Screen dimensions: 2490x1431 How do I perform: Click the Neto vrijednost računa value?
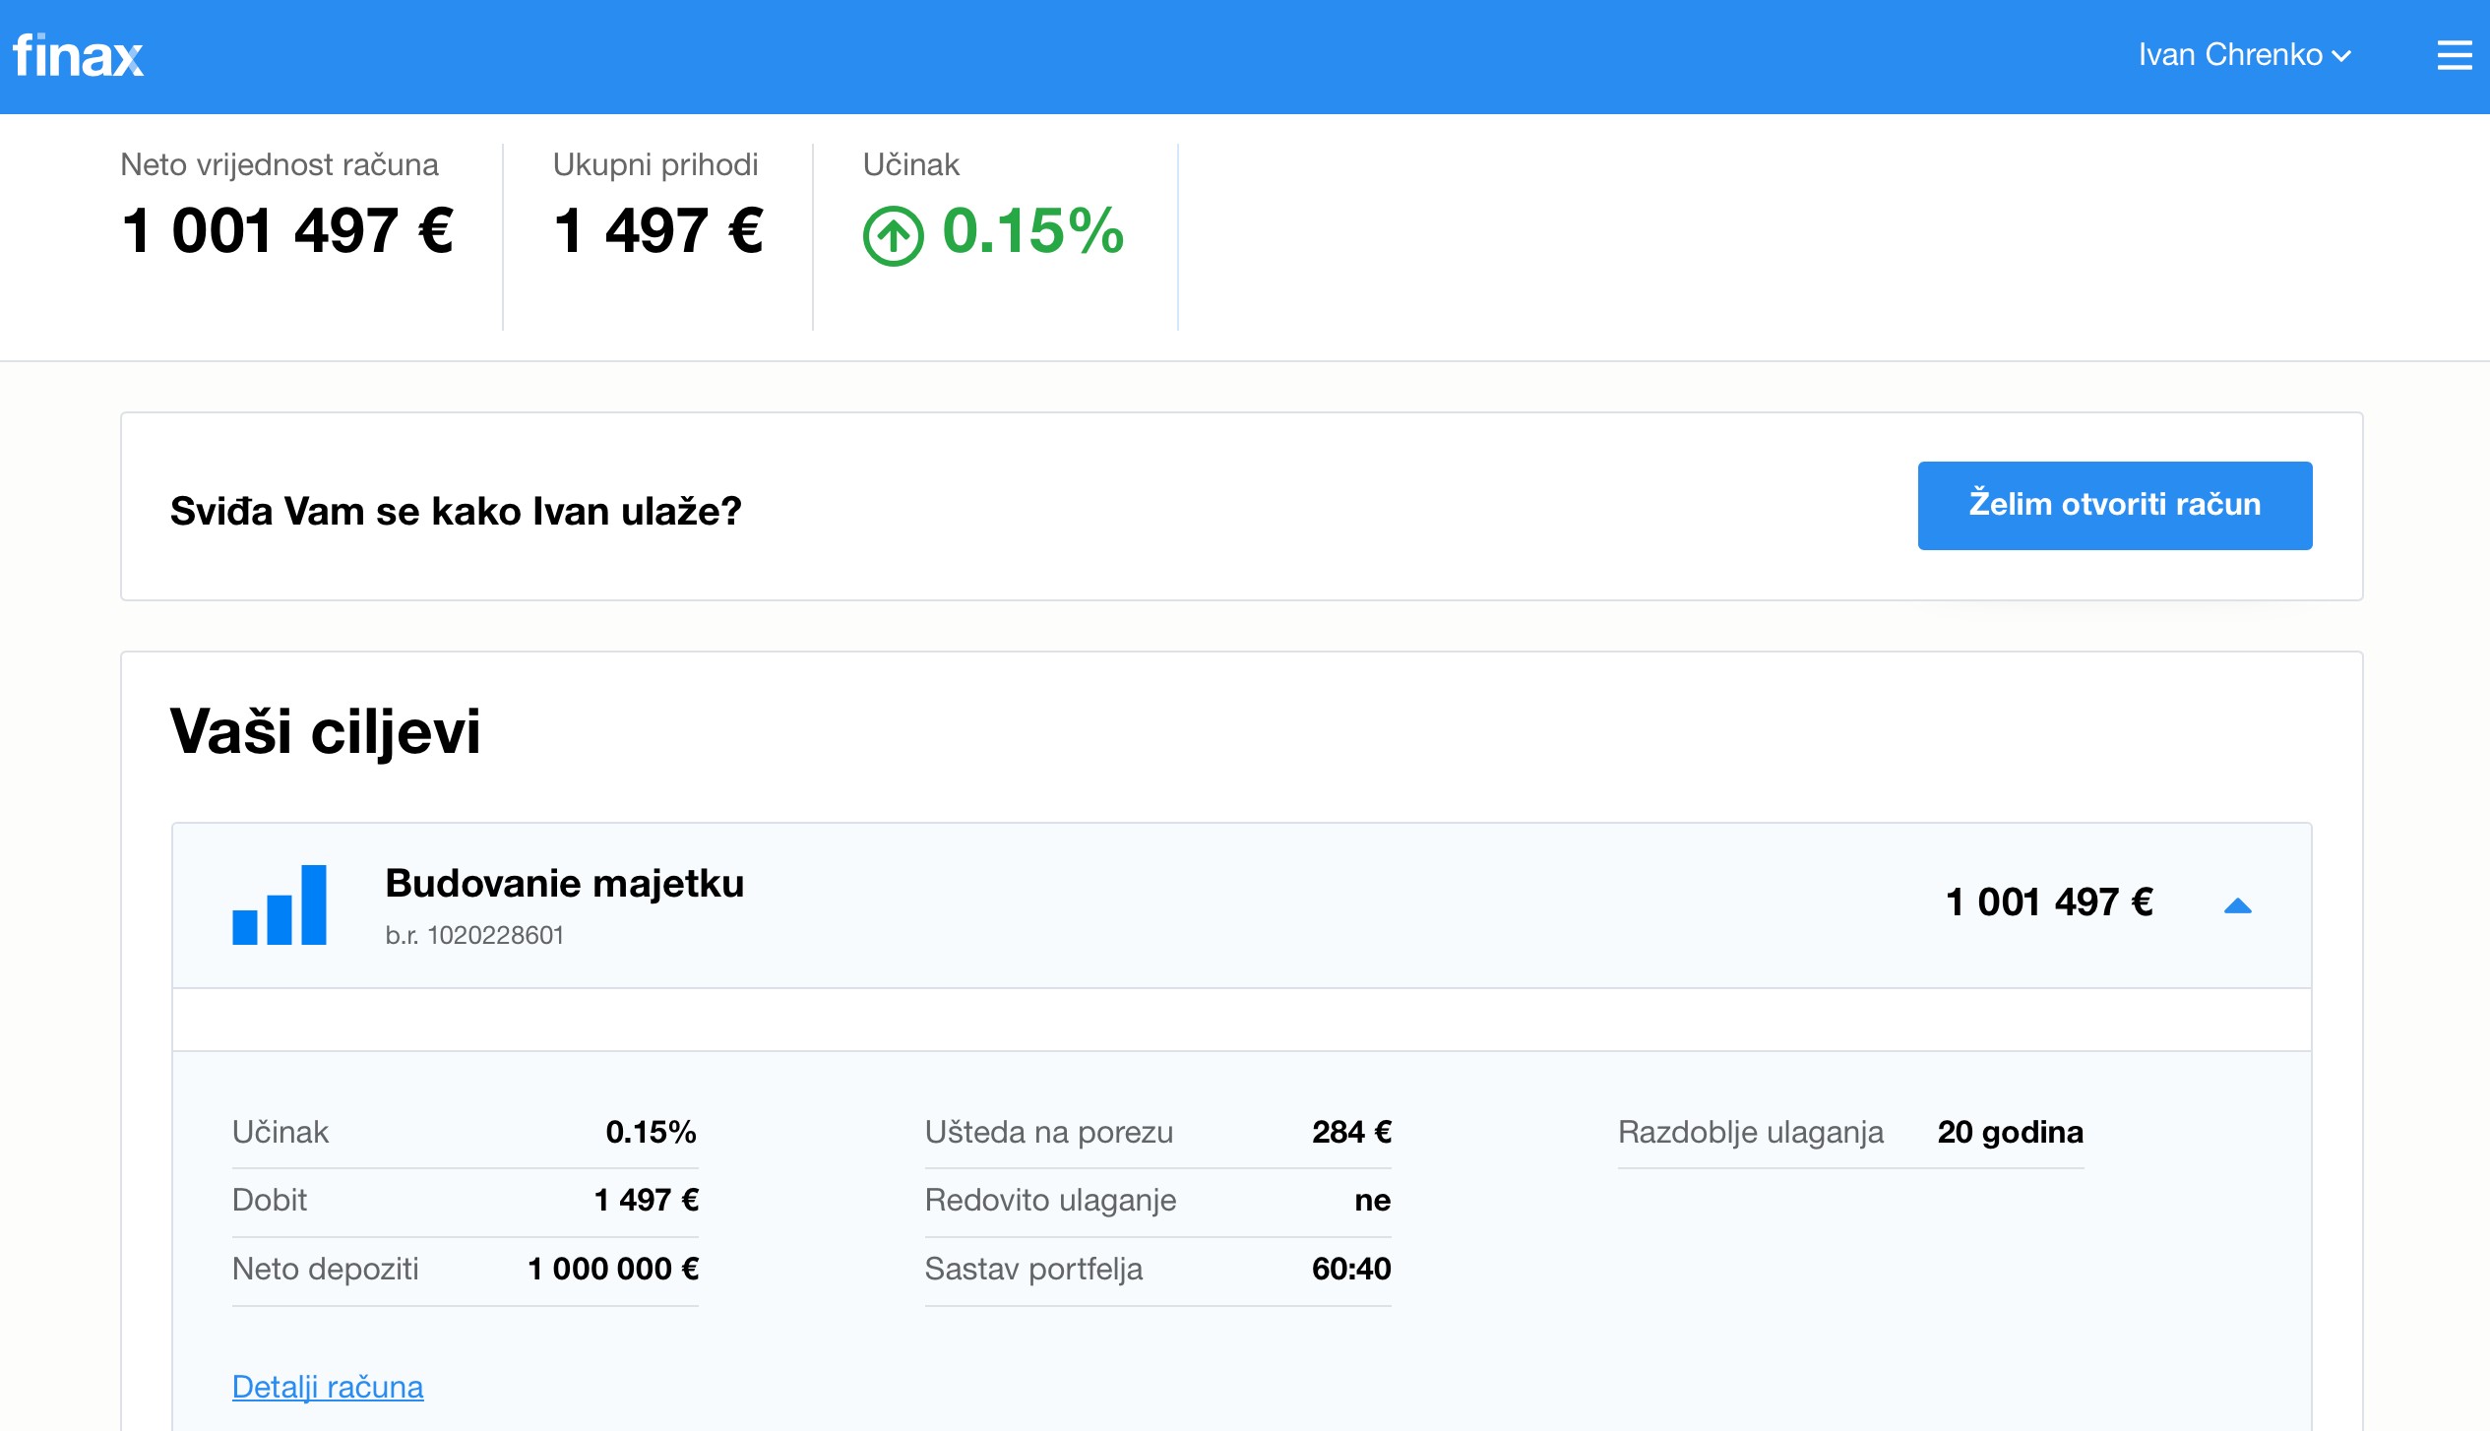287,231
